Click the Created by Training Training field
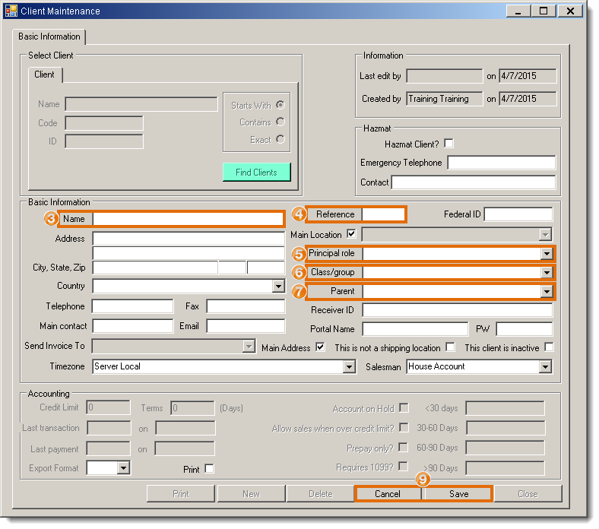The width and height of the screenshot is (599, 529). click(x=444, y=99)
